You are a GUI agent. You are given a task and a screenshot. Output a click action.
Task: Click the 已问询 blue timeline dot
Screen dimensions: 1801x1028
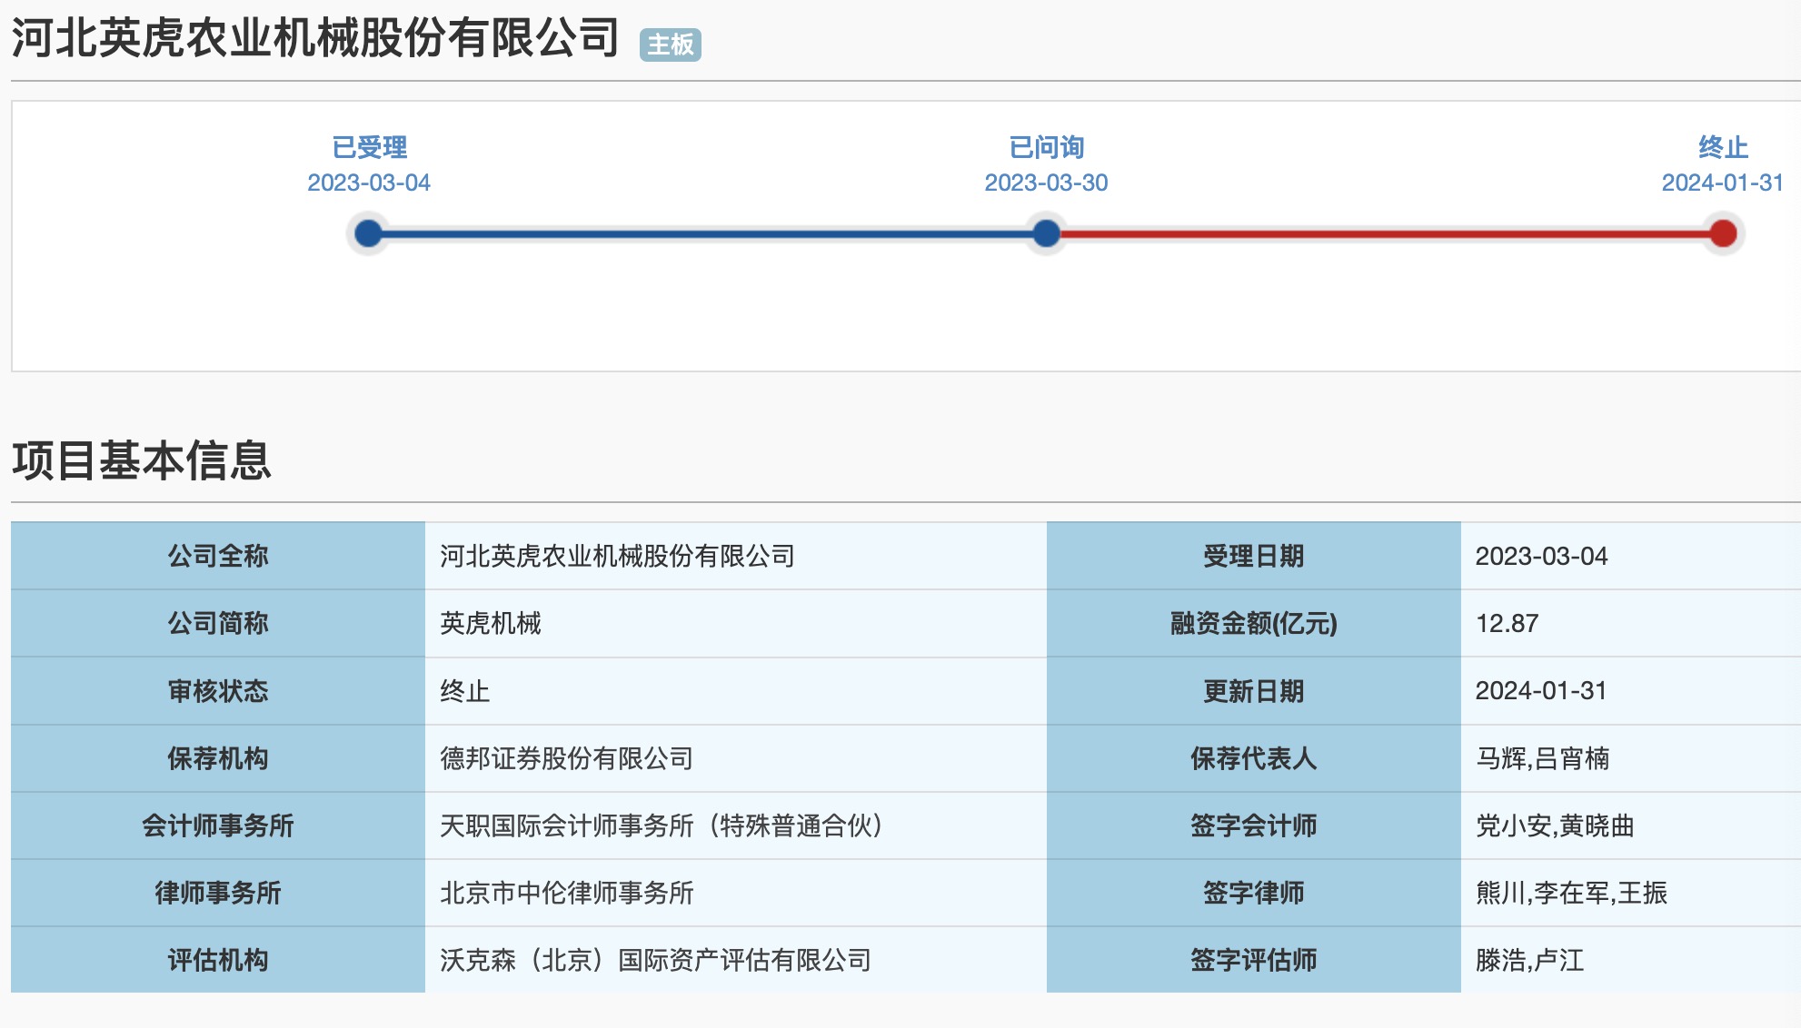point(1046,233)
